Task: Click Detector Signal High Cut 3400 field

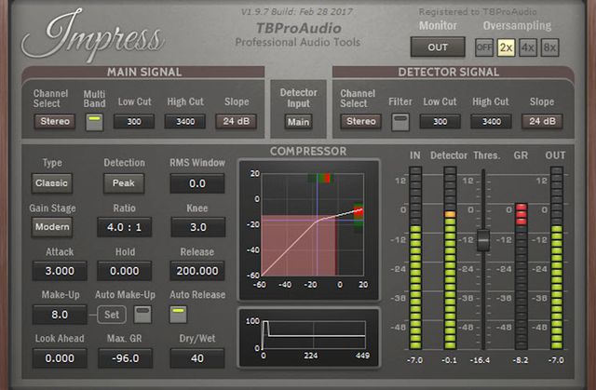Action: 491,122
